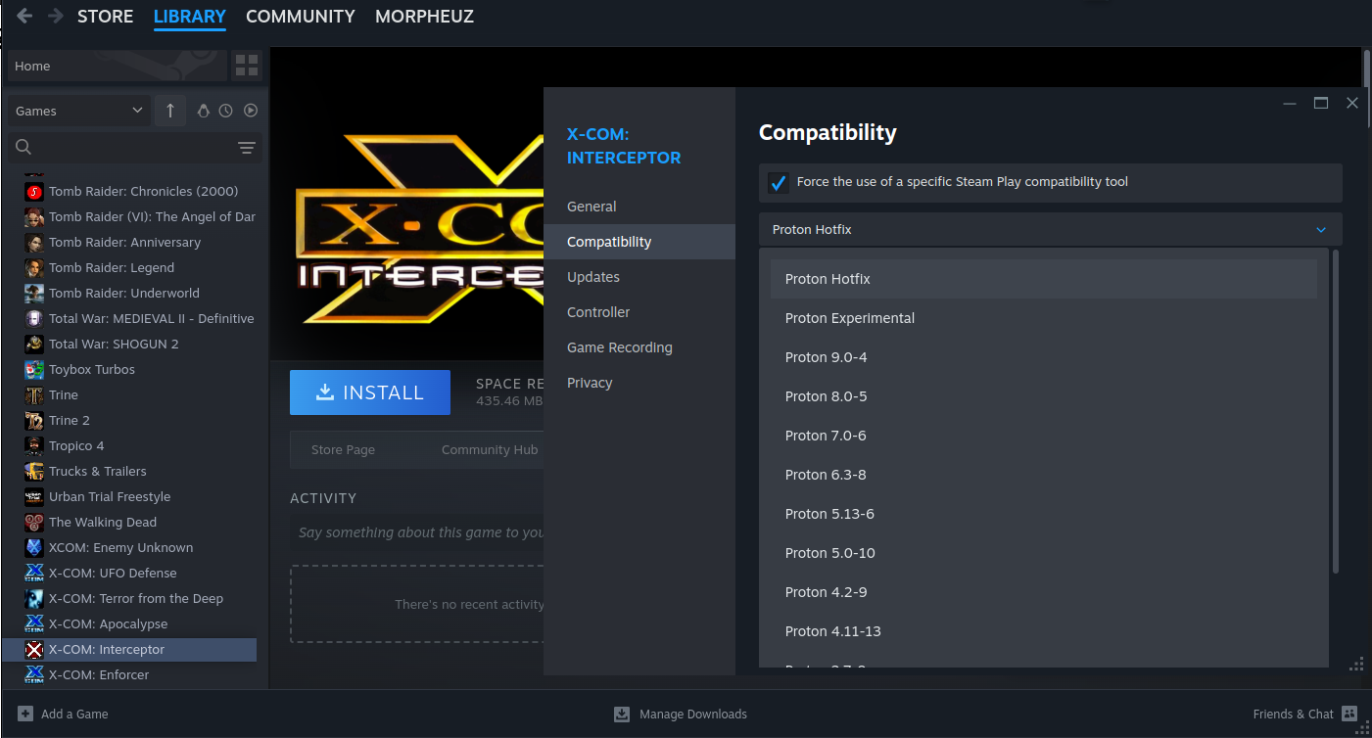The width and height of the screenshot is (1372, 738).
Task: Uncheck Force specific Steam Play compatibility tool
Action: click(779, 182)
